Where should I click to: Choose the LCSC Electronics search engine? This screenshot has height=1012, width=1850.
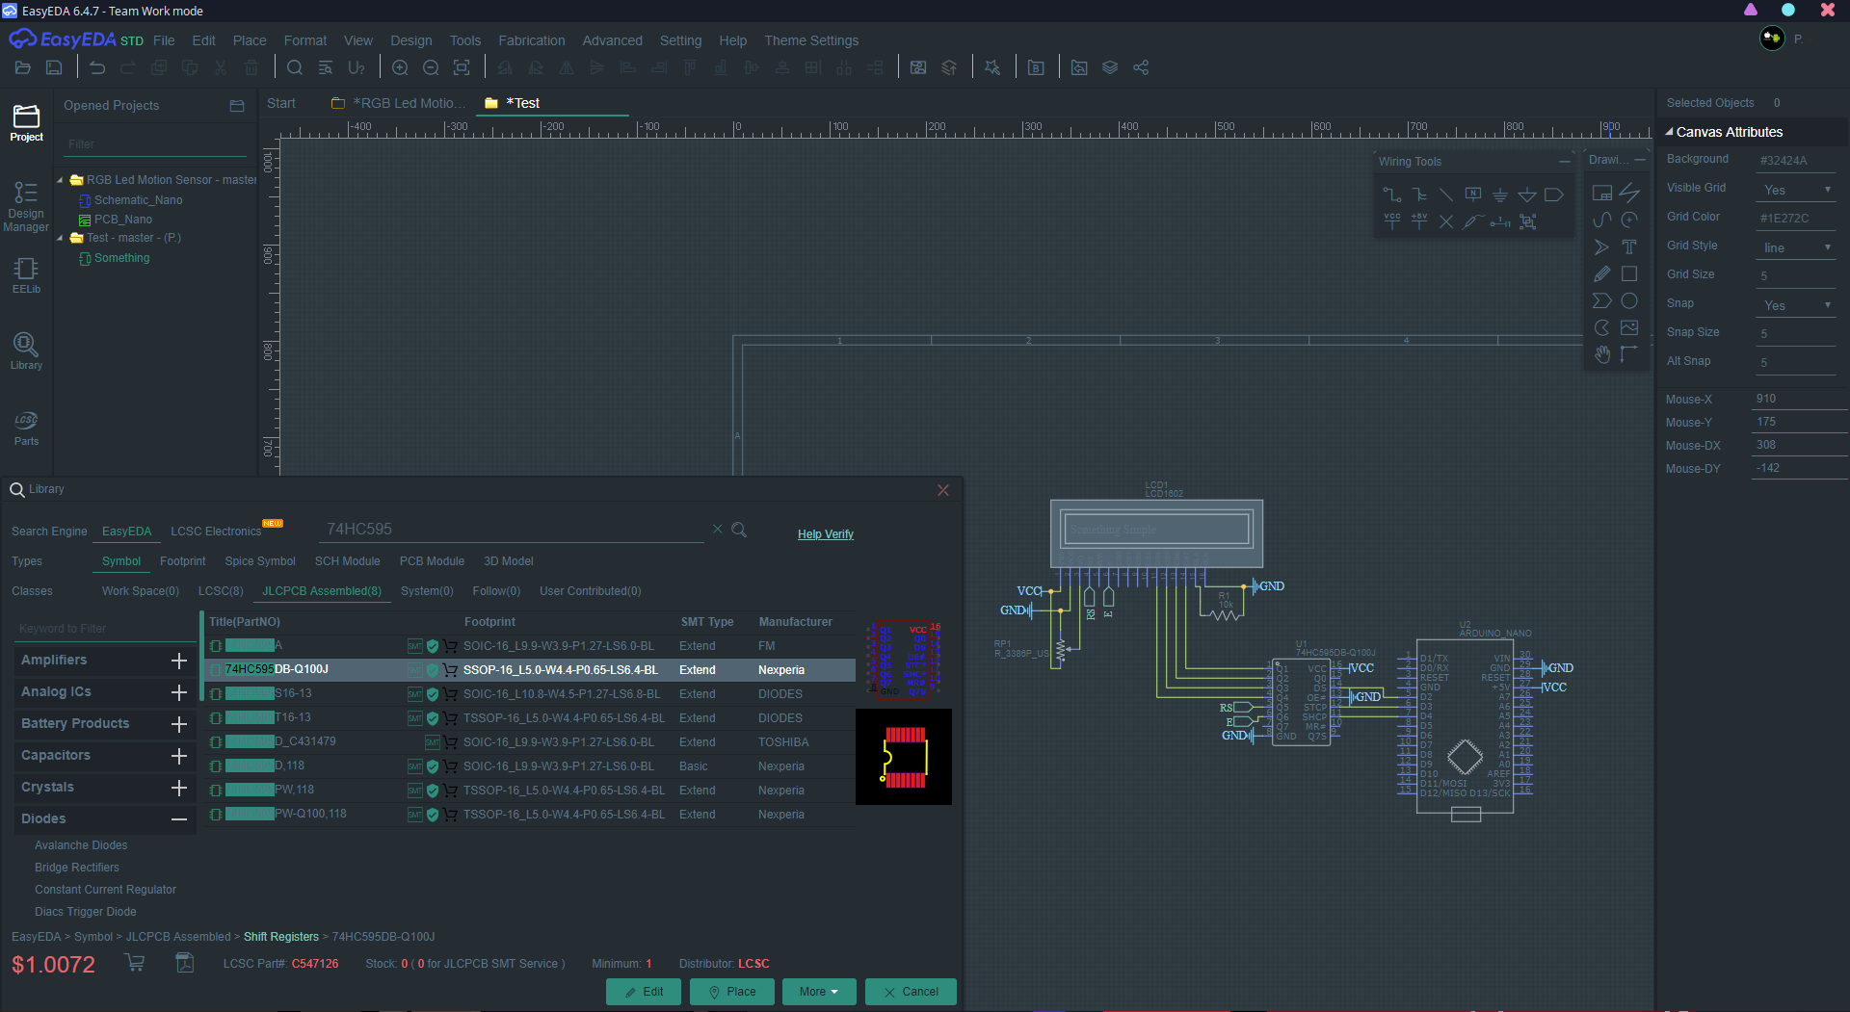pyautogui.click(x=216, y=532)
